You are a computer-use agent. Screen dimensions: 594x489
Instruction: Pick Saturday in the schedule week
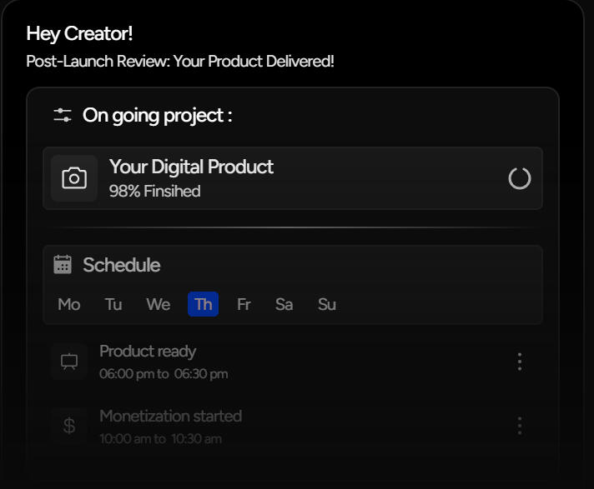point(284,304)
